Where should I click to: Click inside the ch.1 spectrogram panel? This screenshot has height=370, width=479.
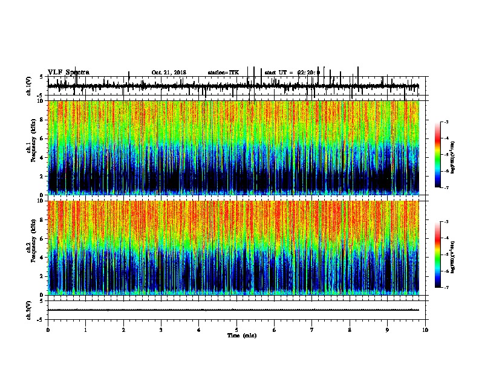233,148
